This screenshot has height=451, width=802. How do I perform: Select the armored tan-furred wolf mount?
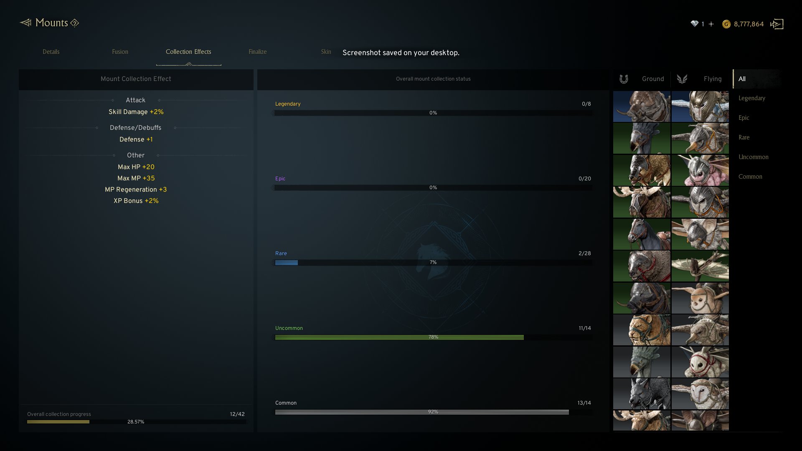(x=642, y=170)
